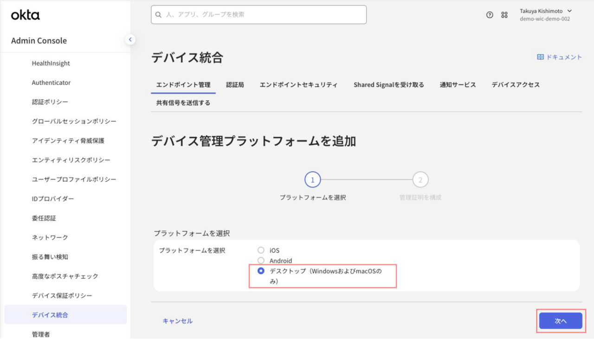This screenshot has height=339, width=594.
Task: Open the 通知サービス tab
Action: click(x=458, y=85)
